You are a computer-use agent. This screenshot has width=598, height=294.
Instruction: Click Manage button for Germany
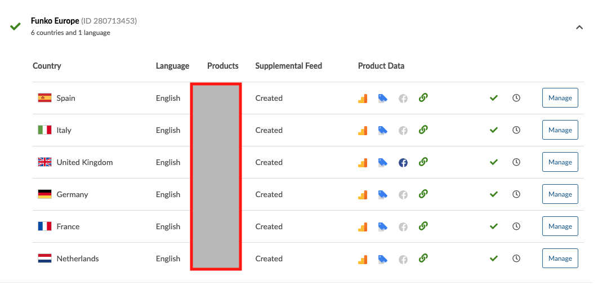(x=560, y=194)
